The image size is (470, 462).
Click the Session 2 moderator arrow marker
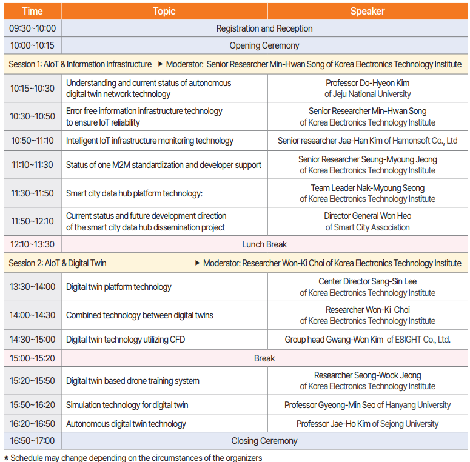click(x=198, y=263)
